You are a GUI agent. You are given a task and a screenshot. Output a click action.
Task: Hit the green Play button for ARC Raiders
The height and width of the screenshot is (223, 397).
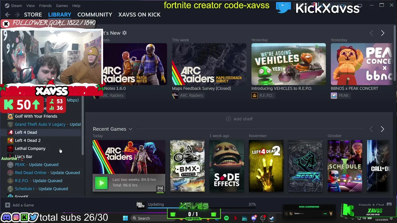click(101, 183)
